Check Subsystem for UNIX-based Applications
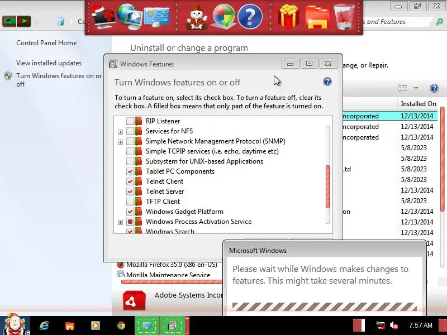 point(130,161)
